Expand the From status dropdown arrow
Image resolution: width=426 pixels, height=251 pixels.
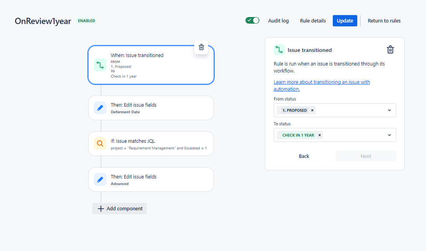coord(389,110)
